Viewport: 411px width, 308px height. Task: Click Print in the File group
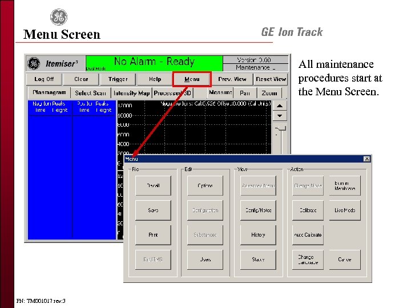coord(153,234)
